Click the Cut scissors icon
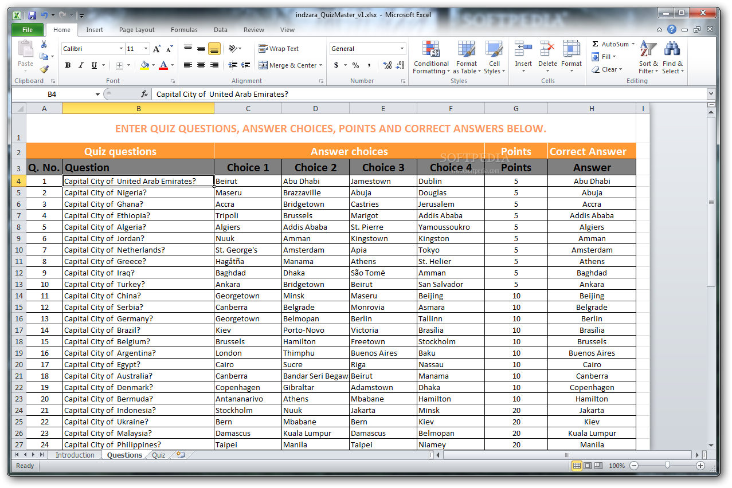The height and width of the screenshot is (488, 732). coord(44,45)
